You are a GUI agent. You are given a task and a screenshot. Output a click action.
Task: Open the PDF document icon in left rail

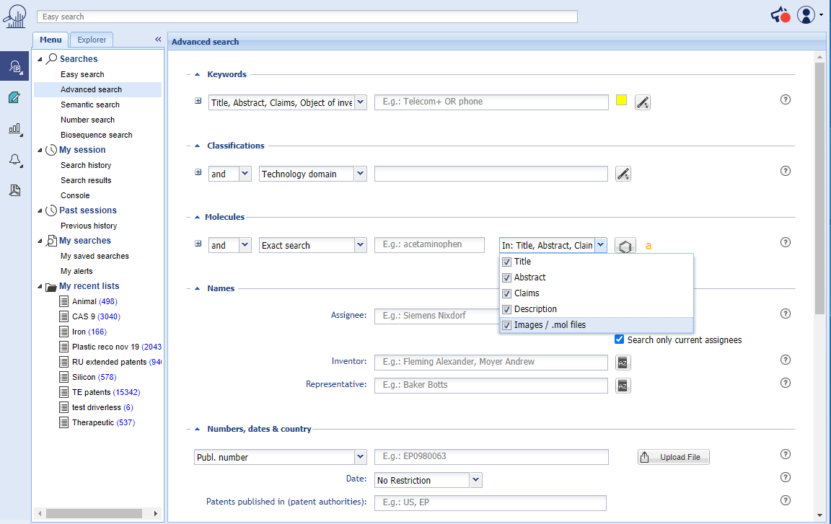pos(15,190)
